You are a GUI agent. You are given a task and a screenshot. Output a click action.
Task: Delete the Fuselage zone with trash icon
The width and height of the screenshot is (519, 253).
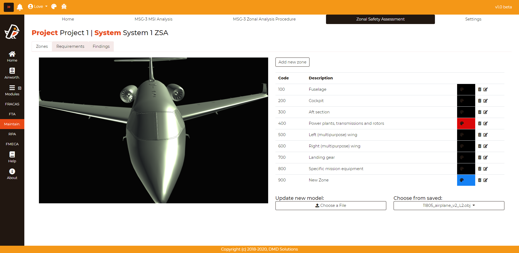pos(480,89)
